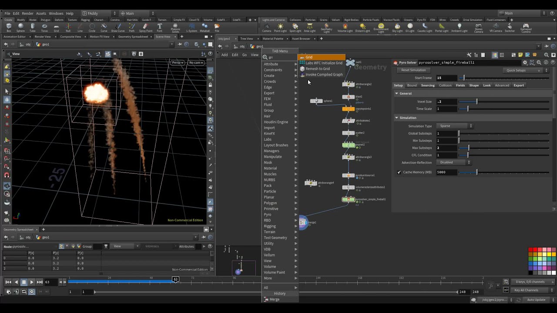Expand the Pyro submenu in TAB menu
This screenshot has width=557, height=313.
point(280,214)
